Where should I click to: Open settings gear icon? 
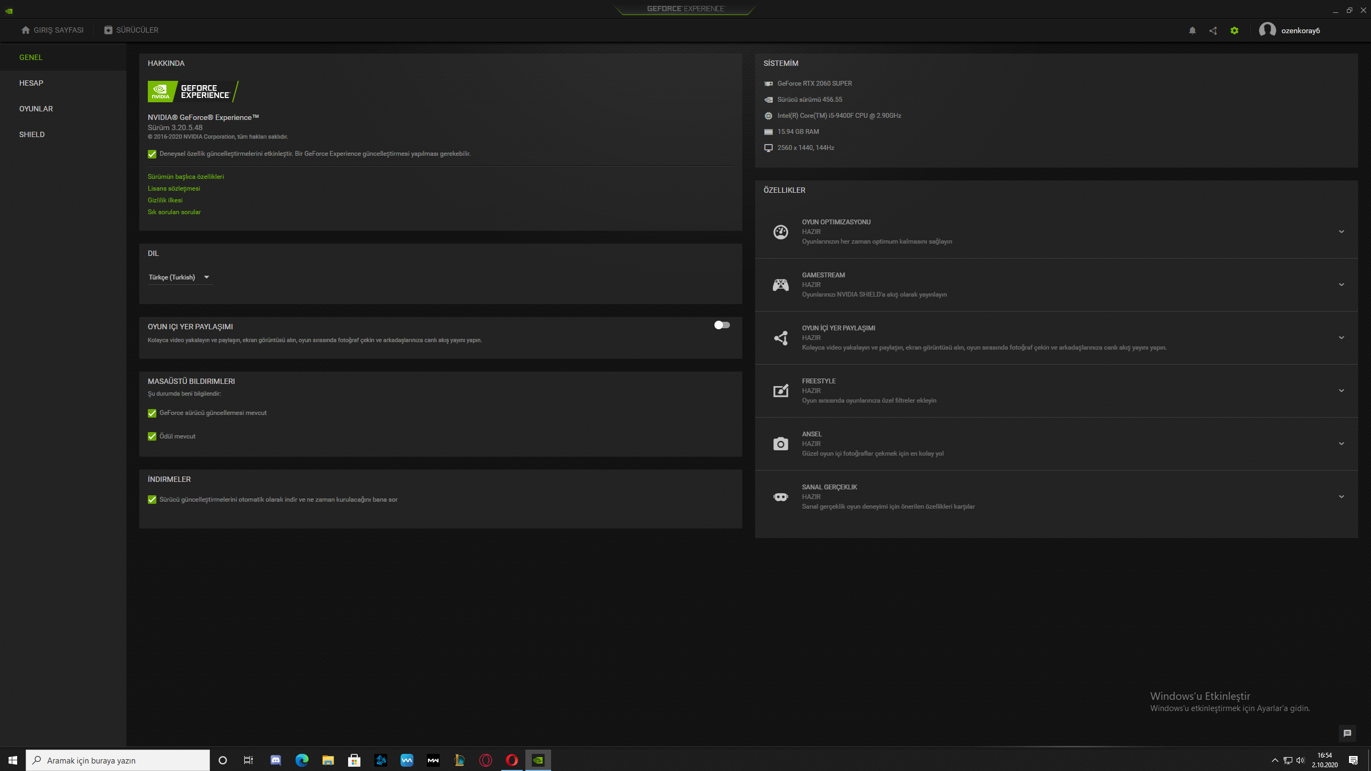coord(1234,31)
